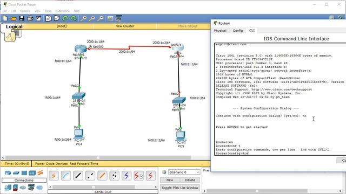Click the scenario info round icon
Viewport: 346px width, 194px height.
(x=164, y=172)
